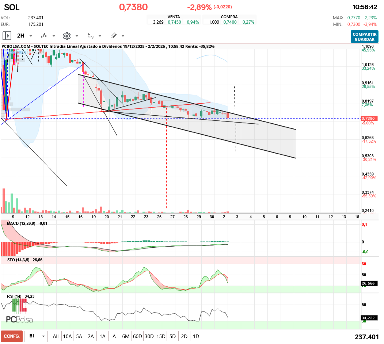Select the pencil drawing tools icon
The height and width of the screenshot is (344, 384).
[x=114, y=36]
